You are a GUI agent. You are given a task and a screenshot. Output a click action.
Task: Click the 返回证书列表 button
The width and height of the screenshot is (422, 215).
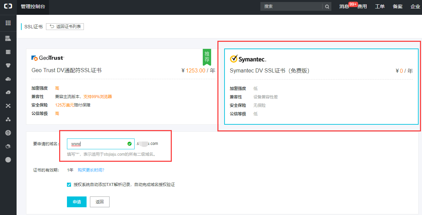[x=65, y=27]
